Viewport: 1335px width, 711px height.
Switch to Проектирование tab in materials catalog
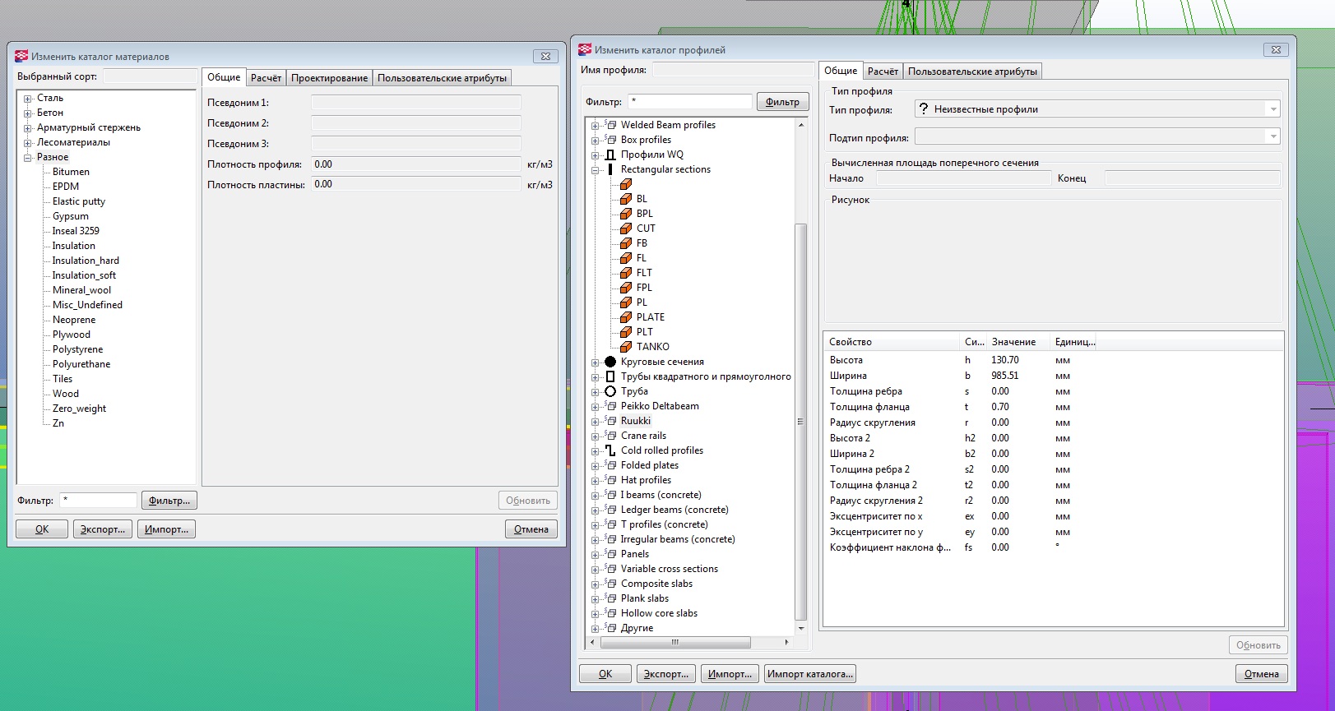click(329, 78)
